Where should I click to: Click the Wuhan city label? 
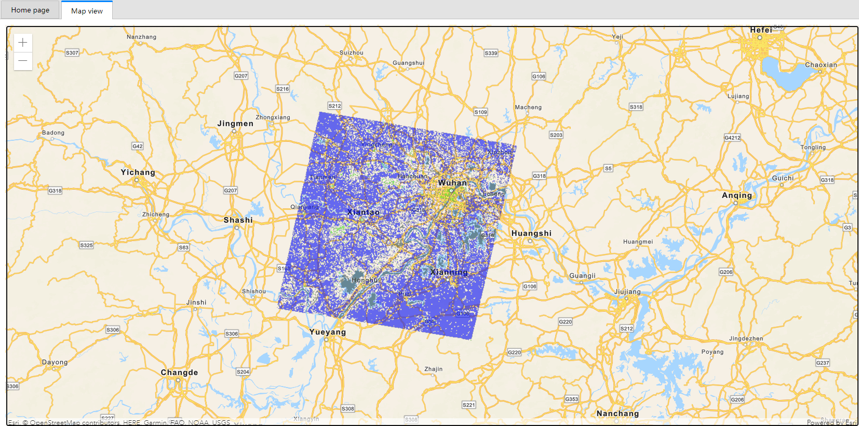[x=452, y=183]
